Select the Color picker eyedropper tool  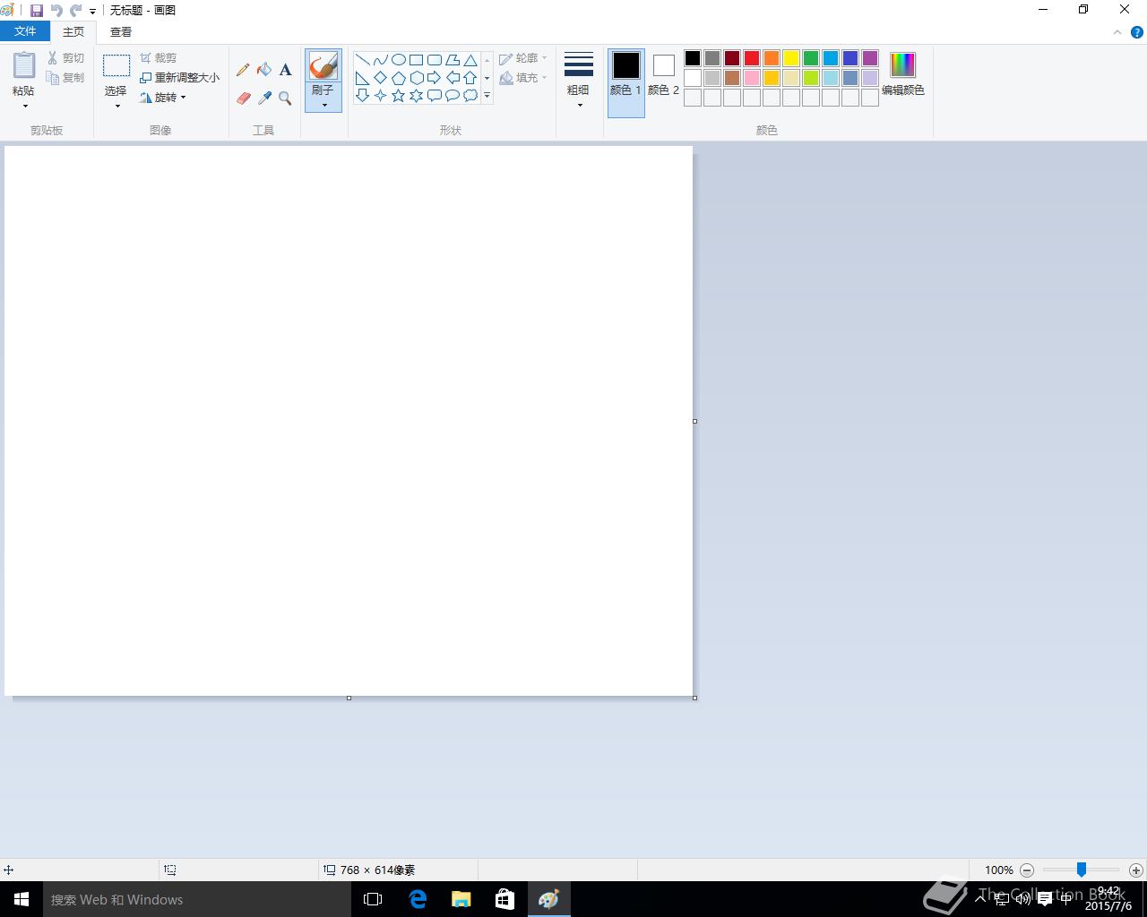pyautogui.click(x=264, y=99)
